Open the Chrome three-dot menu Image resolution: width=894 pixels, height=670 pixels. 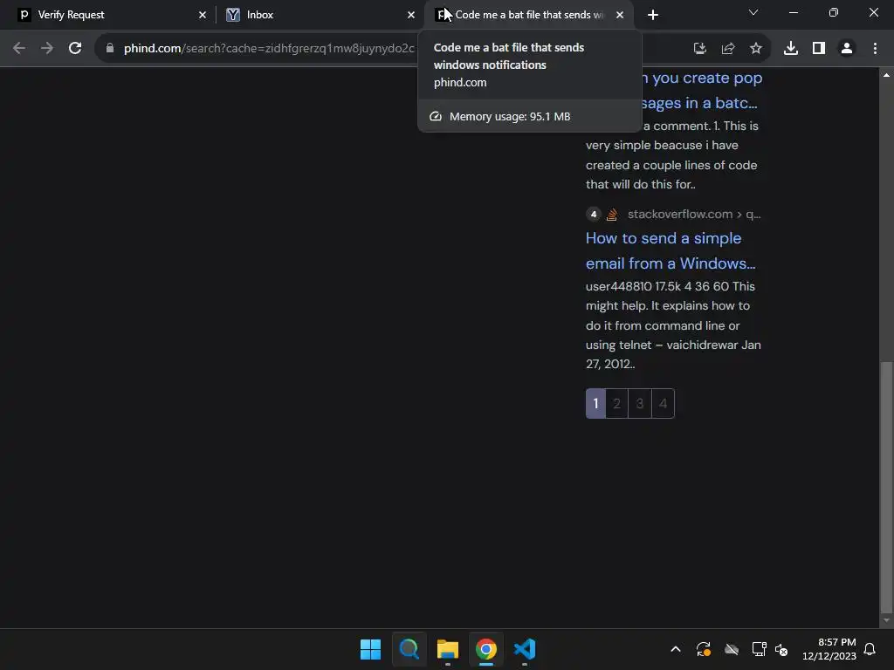[x=875, y=49]
